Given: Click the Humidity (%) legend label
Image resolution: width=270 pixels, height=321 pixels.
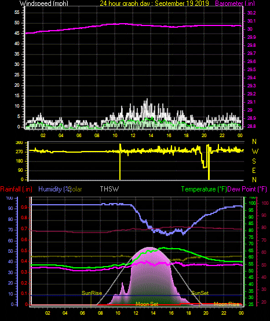Looking at the screenshot, I should 54,189.
